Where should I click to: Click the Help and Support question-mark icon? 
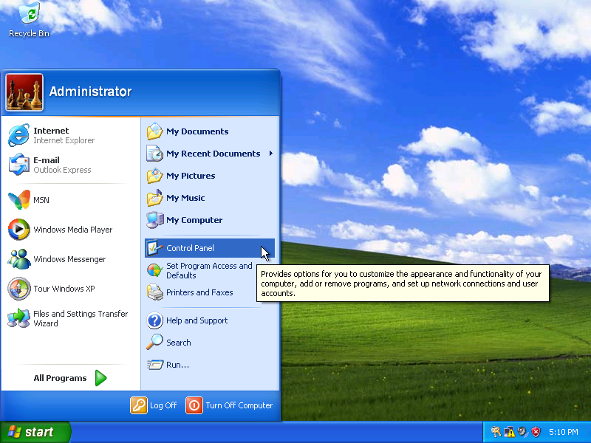point(155,320)
